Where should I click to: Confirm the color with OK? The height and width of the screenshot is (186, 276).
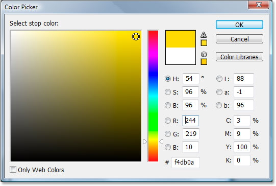239,25
